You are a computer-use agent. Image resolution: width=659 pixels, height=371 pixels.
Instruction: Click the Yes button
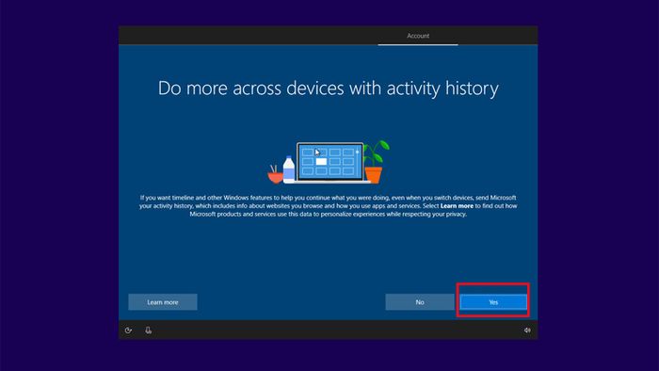click(493, 302)
